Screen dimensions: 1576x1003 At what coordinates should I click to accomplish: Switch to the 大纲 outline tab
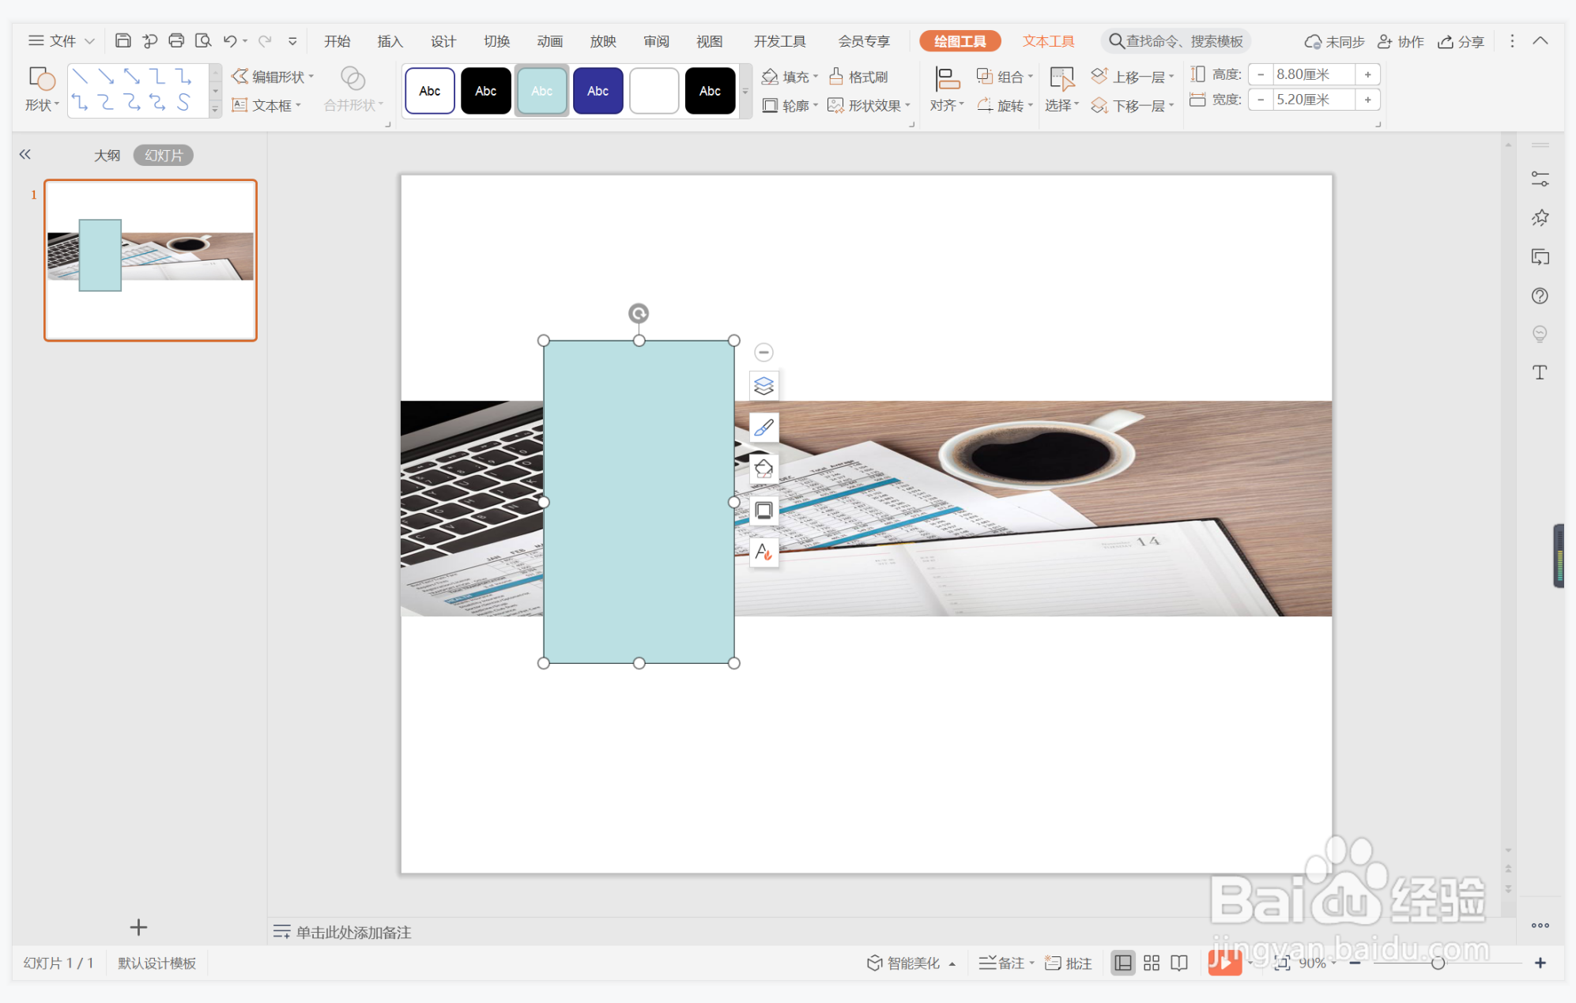(107, 155)
